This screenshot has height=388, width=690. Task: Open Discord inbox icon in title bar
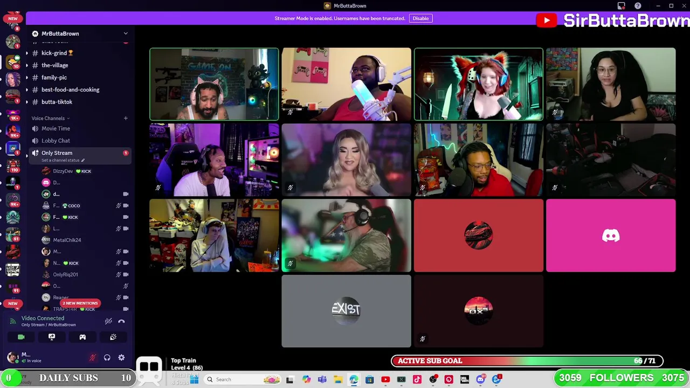(622, 6)
